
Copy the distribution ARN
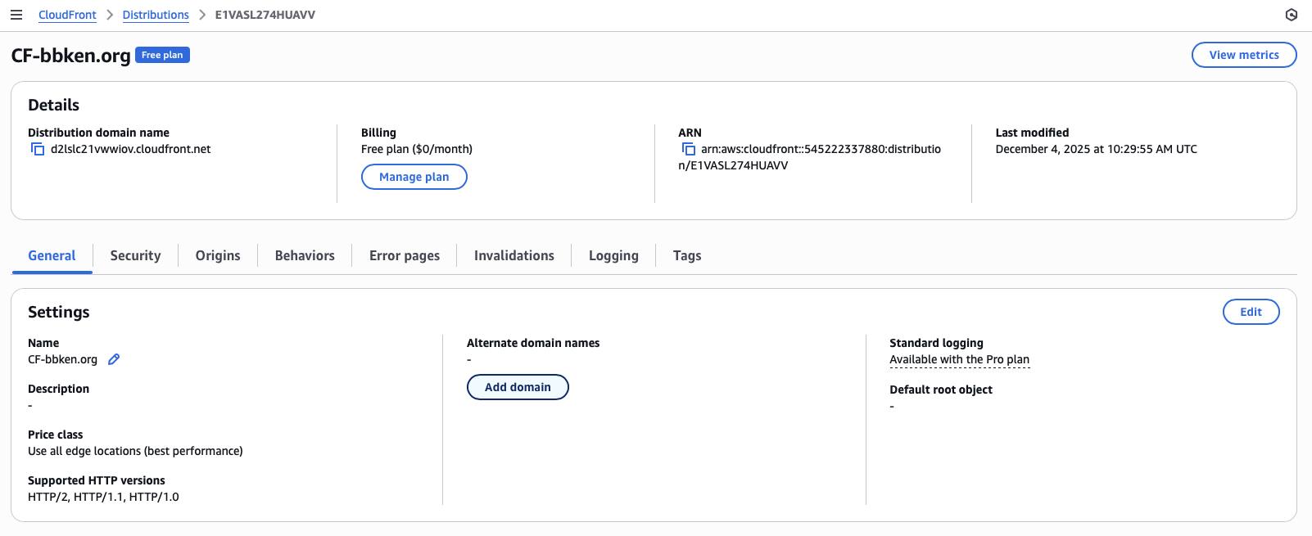pyautogui.click(x=689, y=149)
